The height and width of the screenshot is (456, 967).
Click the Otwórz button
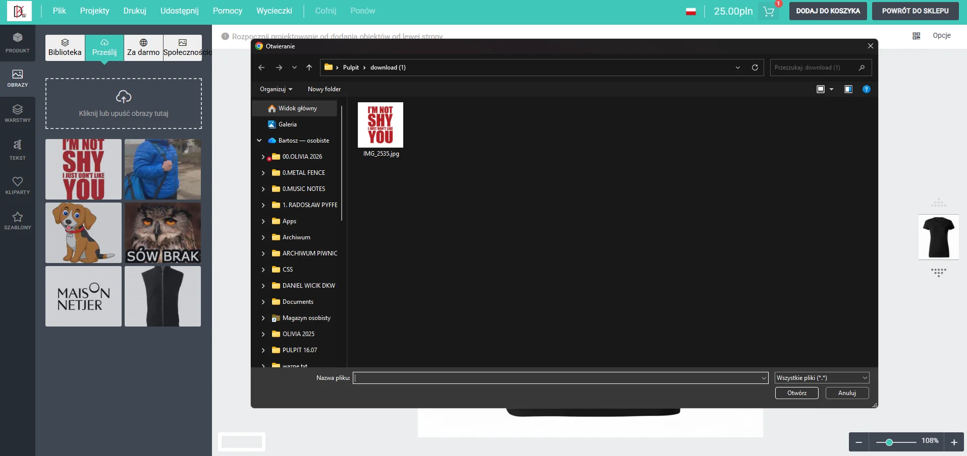tap(796, 393)
